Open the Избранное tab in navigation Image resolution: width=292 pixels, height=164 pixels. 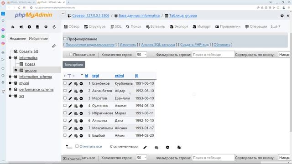click(38, 39)
